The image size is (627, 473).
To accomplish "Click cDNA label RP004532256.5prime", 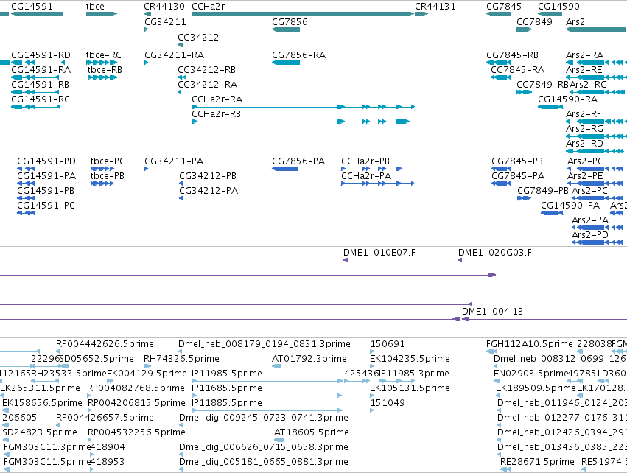I will 136,433.
